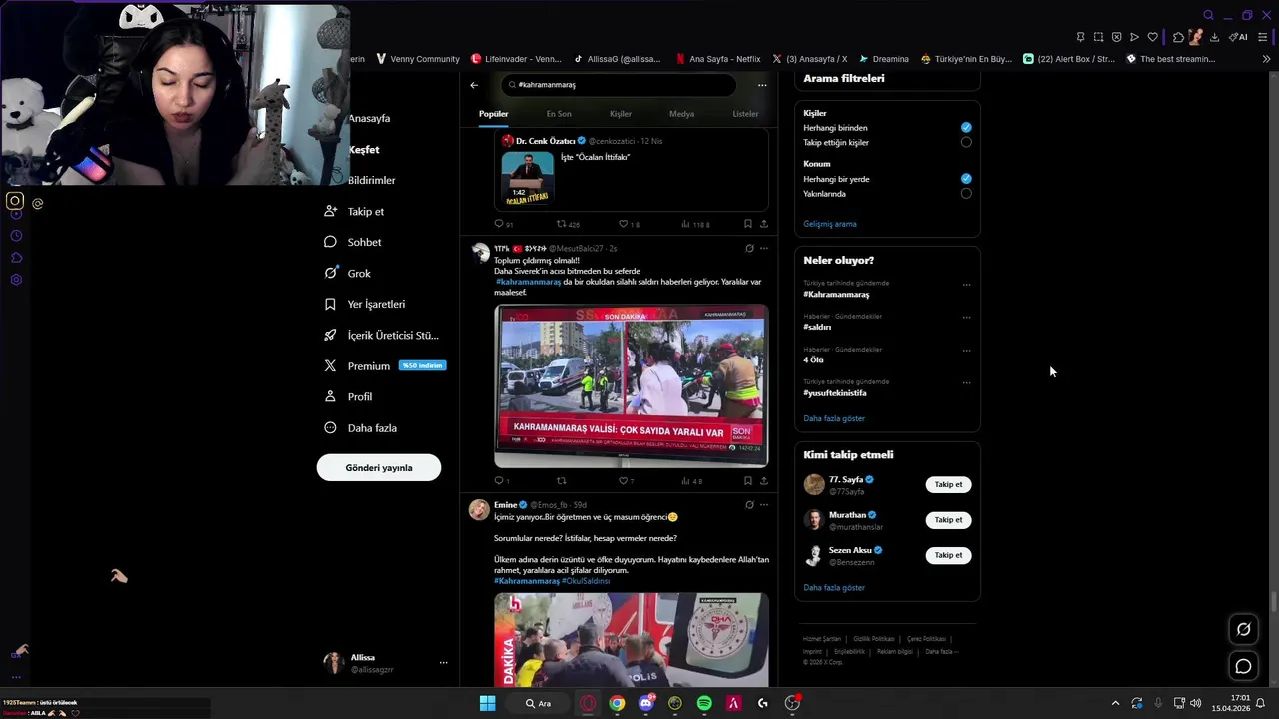Open Yer İşaretleri bookmark icon
The height and width of the screenshot is (719, 1279).
pyautogui.click(x=330, y=304)
